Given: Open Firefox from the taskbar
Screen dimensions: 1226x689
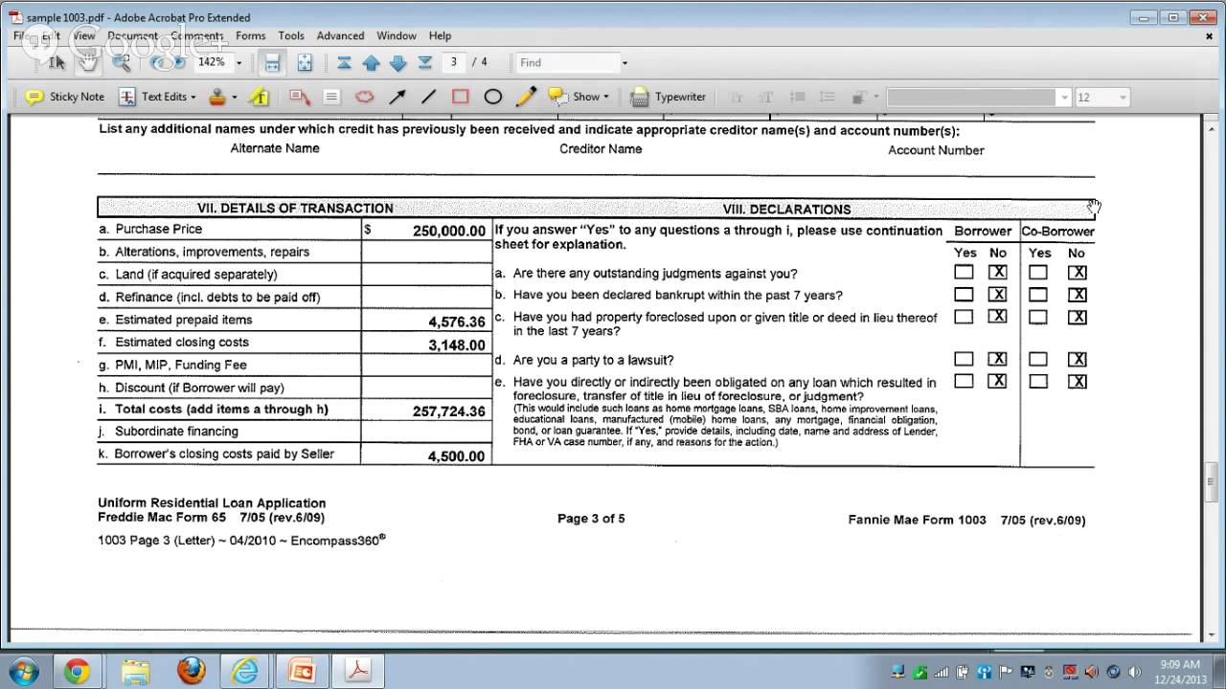Looking at the screenshot, I should pos(191,671).
